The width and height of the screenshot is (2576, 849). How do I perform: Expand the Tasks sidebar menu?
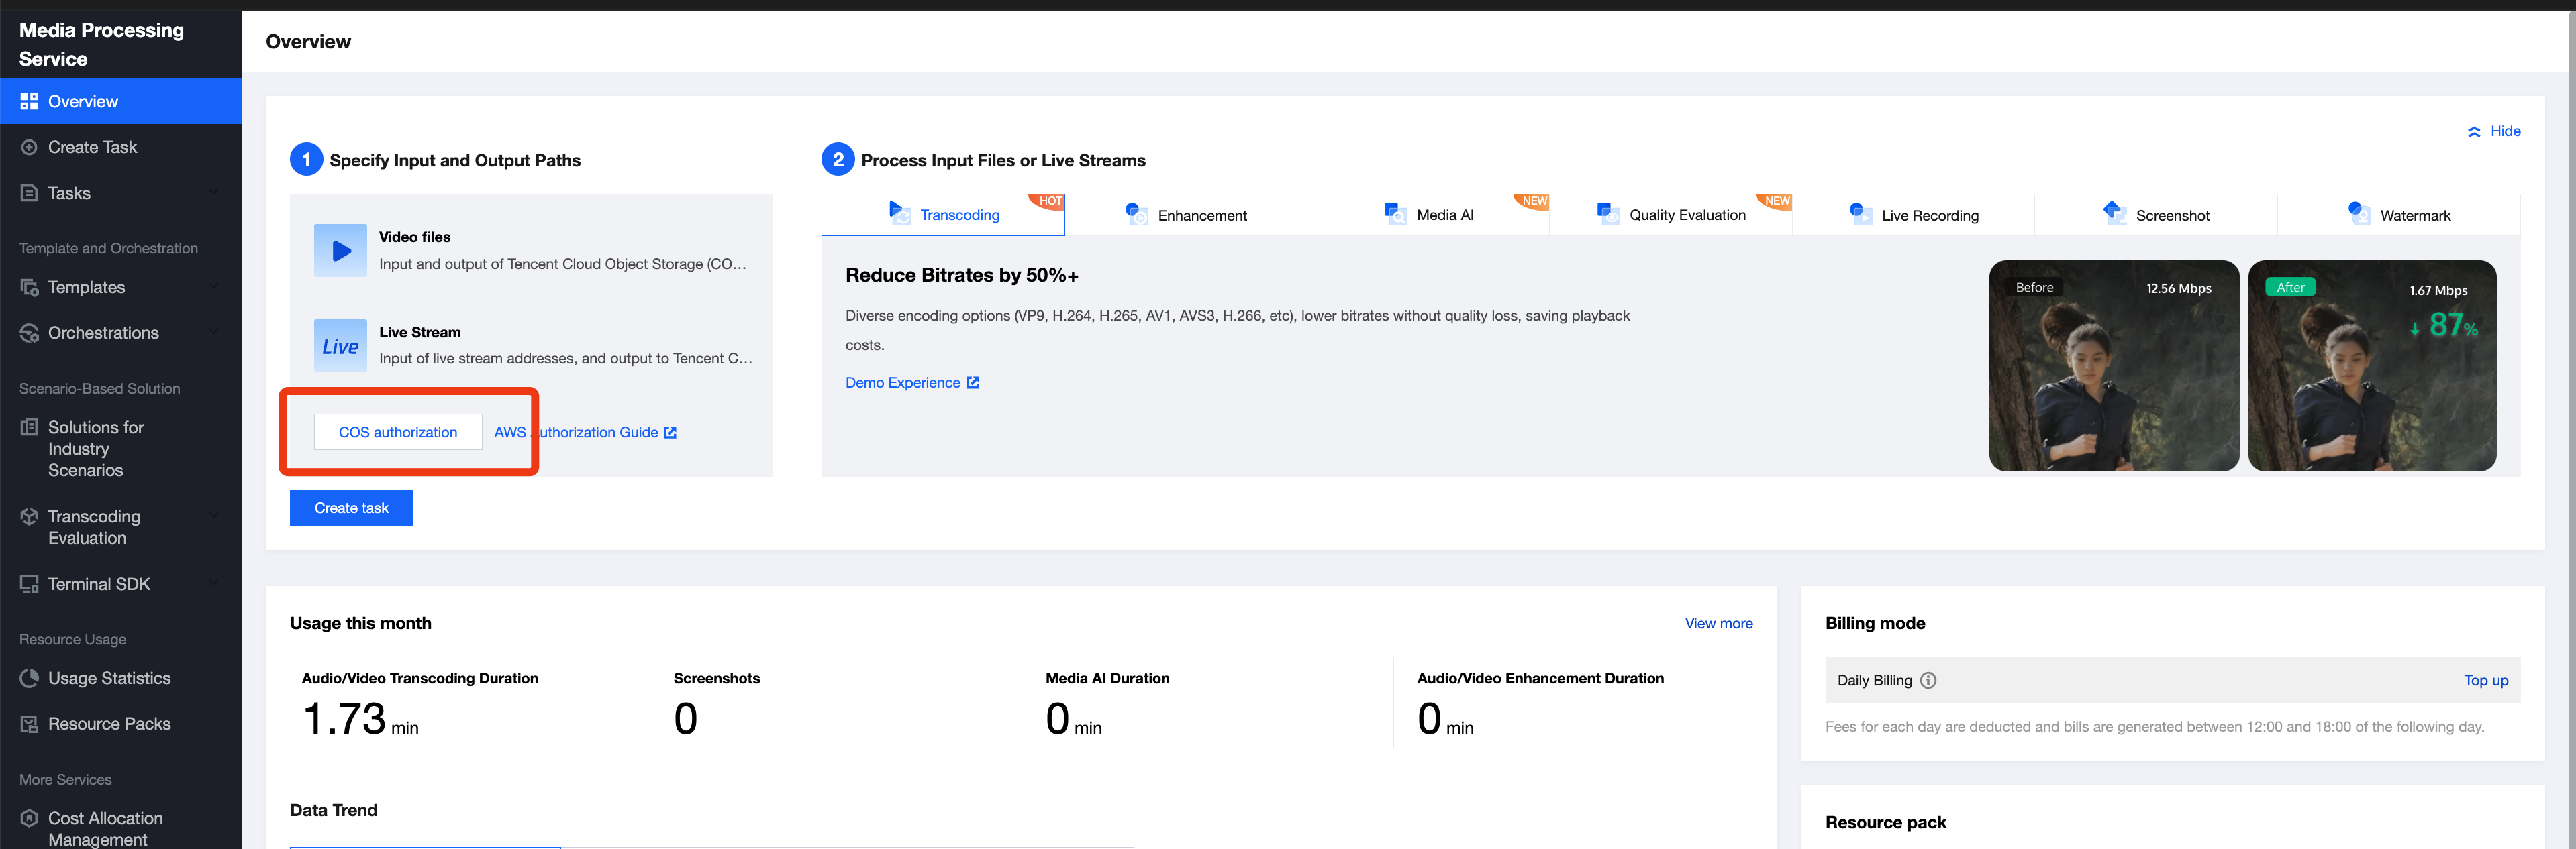213,192
